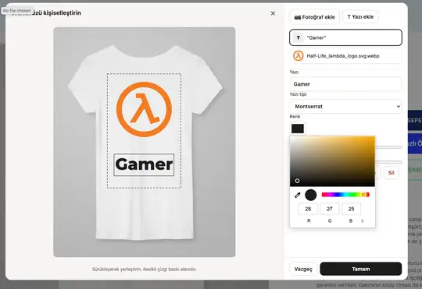The image size is (422, 289).
Task: Toggle color format with the up-down arrows
Action: pyautogui.click(x=363, y=221)
